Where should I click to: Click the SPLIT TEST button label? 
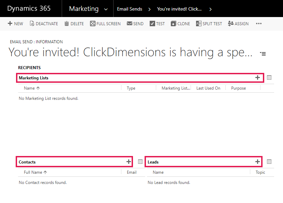(212, 24)
